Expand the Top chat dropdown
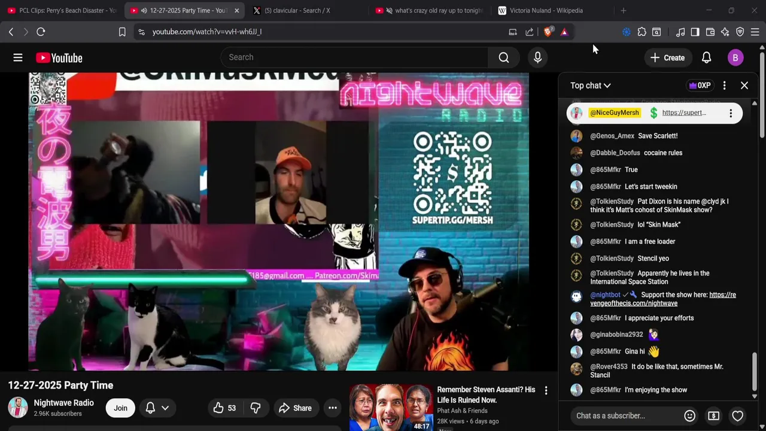The height and width of the screenshot is (431, 766). [x=590, y=86]
